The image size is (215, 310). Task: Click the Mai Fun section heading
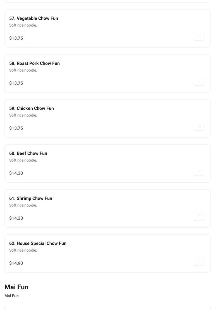coord(16,287)
